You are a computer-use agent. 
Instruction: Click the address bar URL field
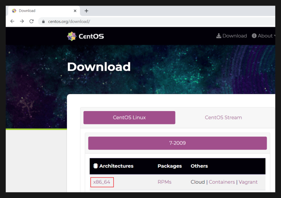(x=157, y=22)
